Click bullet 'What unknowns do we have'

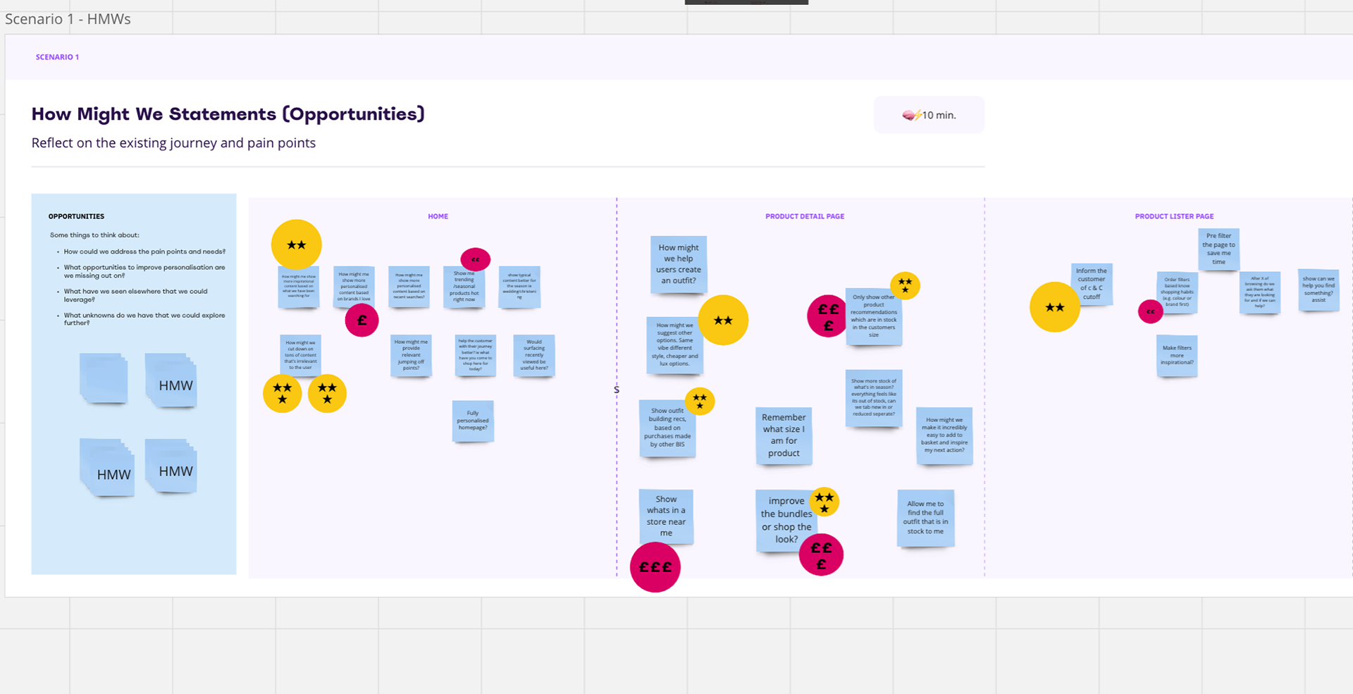coord(144,319)
